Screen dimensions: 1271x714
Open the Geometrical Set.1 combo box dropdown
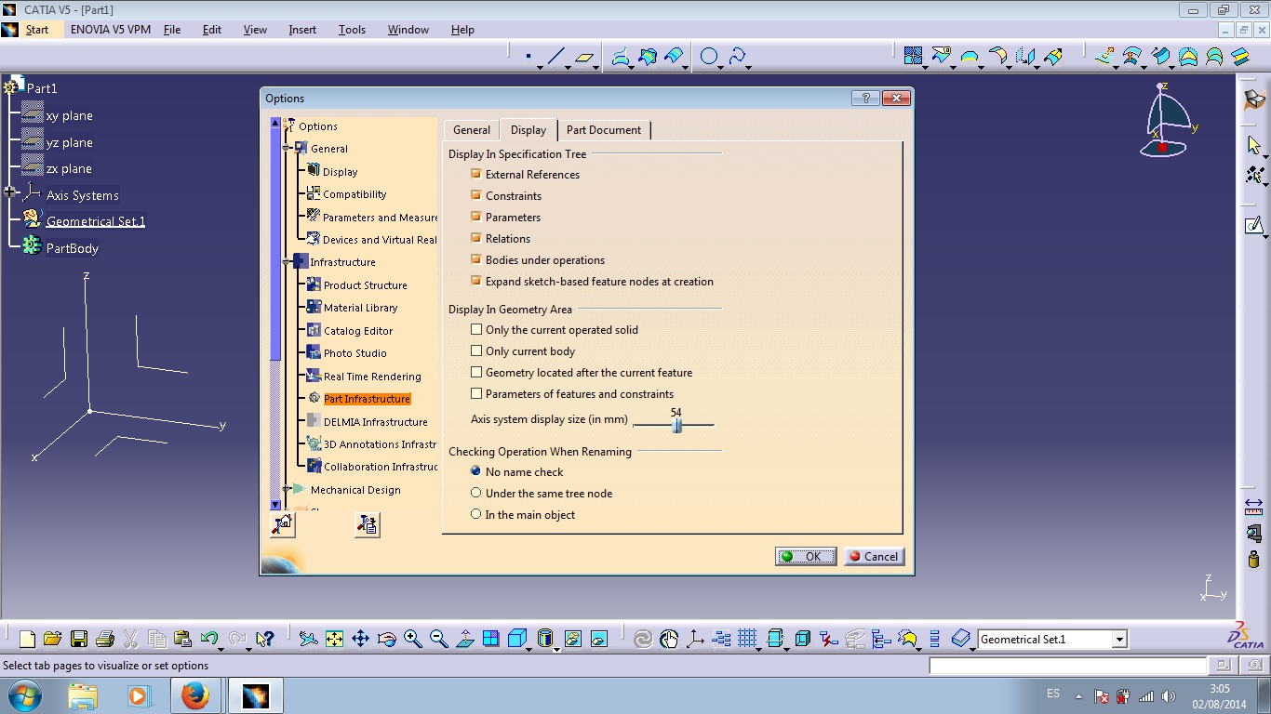click(1120, 639)
